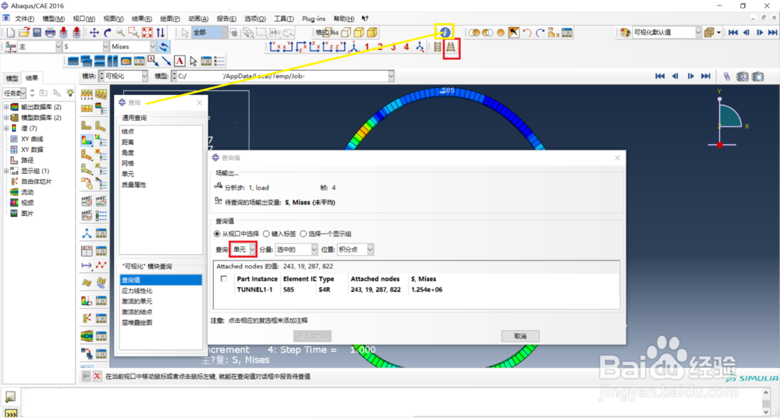The height and width of the screenshot is (418, 780).
Task: Open the Query information tool icon
Action: tap(445, 32)
